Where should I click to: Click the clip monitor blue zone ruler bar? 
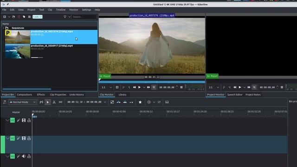[x=152, y=82]
